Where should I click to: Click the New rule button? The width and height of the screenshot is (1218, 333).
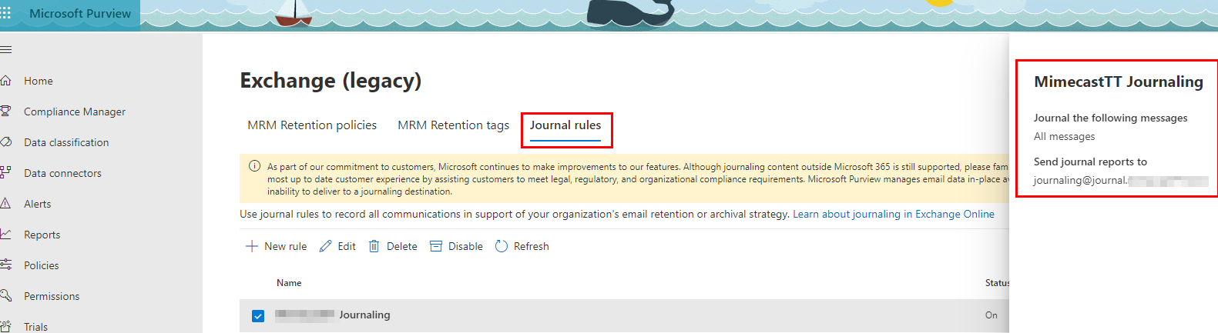tap(276, 246)
